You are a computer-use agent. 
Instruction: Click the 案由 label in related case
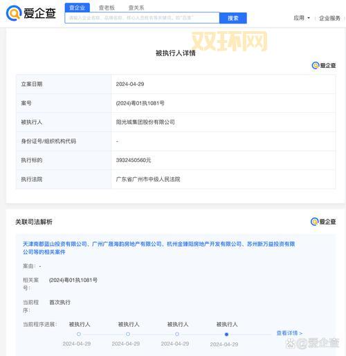click(29, 266)
